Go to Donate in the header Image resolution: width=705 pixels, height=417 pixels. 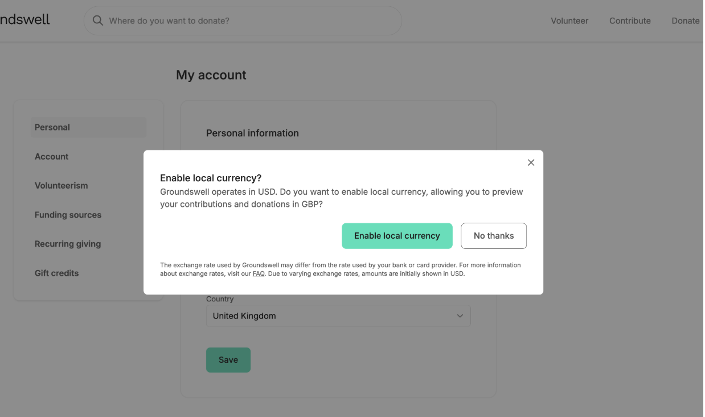point(686,21)
